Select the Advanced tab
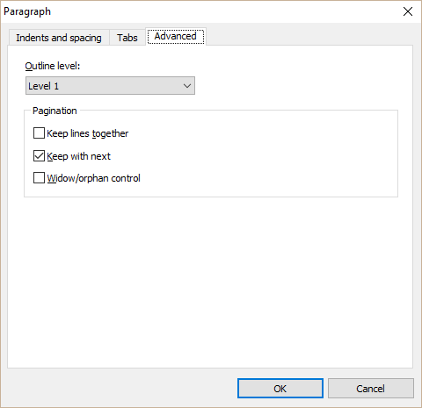This screenshot has width=422, height=408. tap(176, 36)
